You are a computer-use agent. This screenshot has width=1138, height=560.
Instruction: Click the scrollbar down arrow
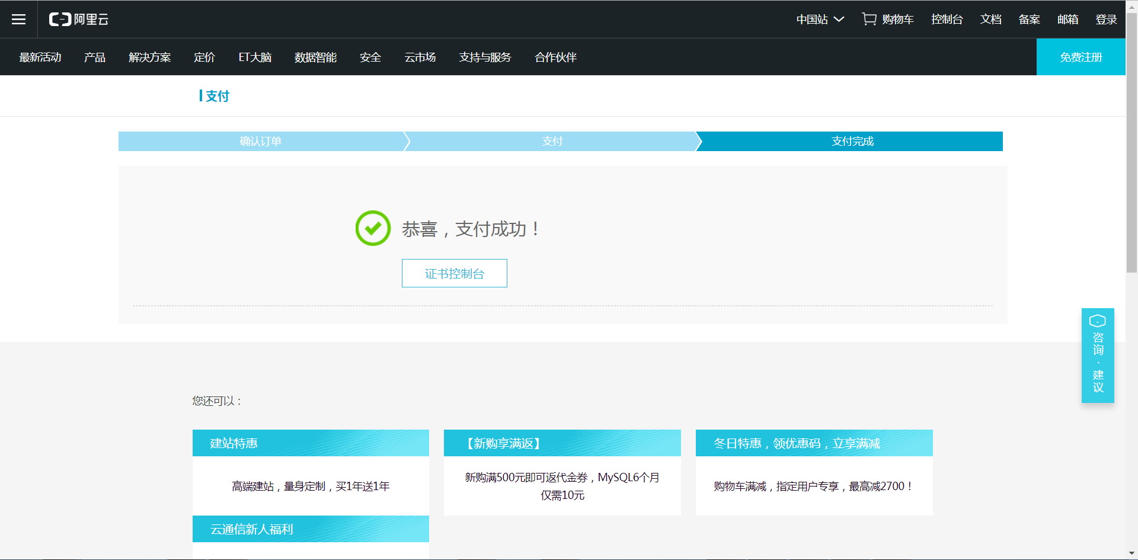pos(1132,553)
